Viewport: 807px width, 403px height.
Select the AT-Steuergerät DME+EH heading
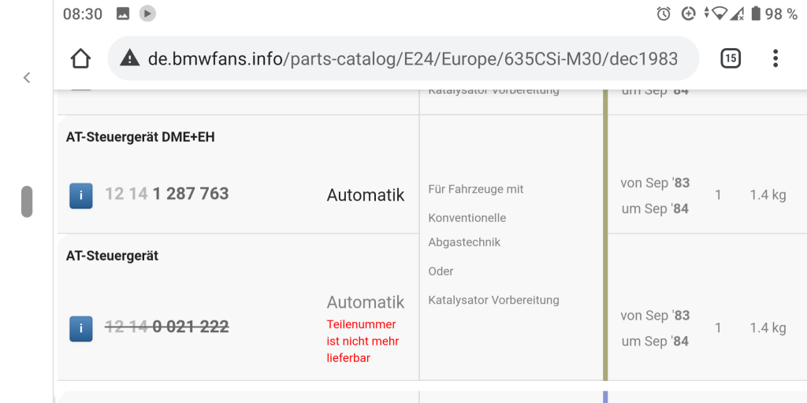[x=140, y=137]
